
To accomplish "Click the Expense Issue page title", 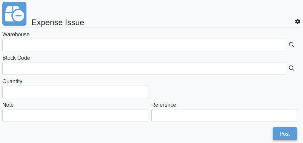I will click(x=58, y=22).
